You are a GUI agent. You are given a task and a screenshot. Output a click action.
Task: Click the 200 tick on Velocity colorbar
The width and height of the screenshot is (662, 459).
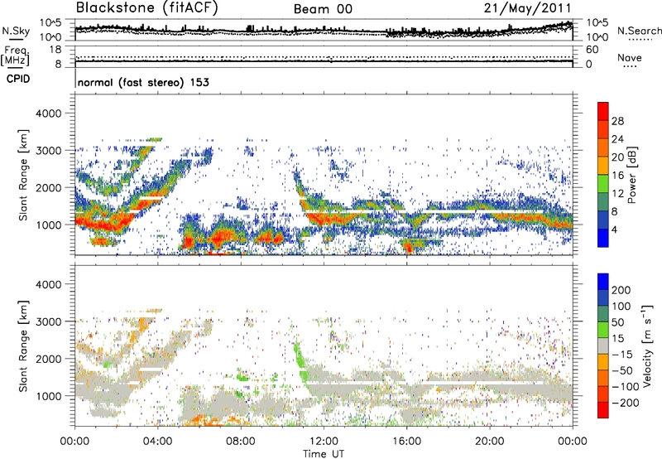(621, 290)
